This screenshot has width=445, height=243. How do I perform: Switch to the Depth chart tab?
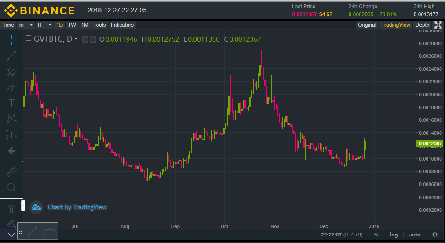click(x=422, y=25)
